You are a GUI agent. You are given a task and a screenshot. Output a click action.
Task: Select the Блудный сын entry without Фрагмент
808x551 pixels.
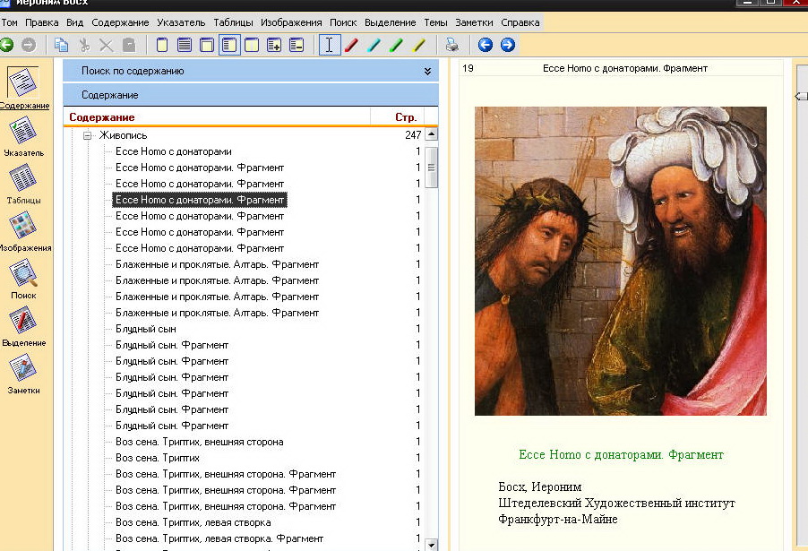145,329
